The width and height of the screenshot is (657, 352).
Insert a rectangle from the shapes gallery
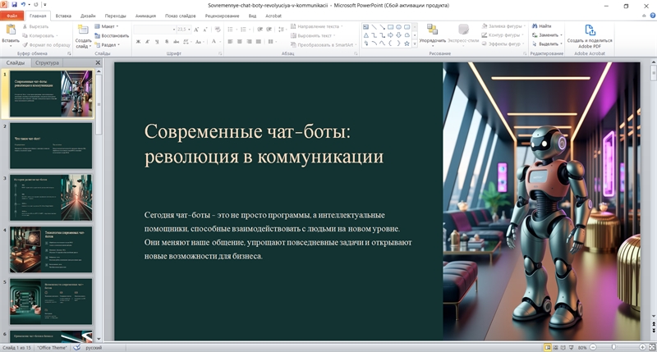(390, 27)
